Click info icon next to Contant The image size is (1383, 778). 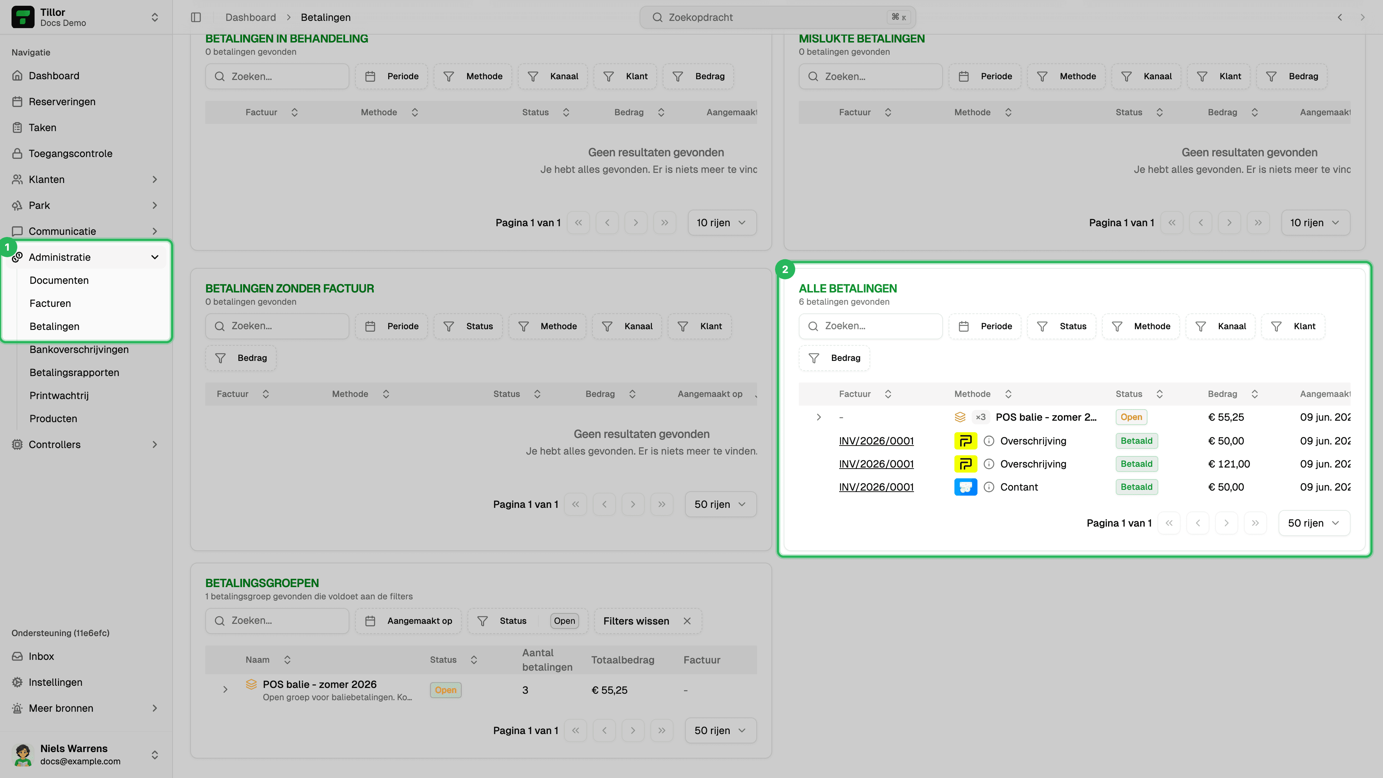point(989,487)
